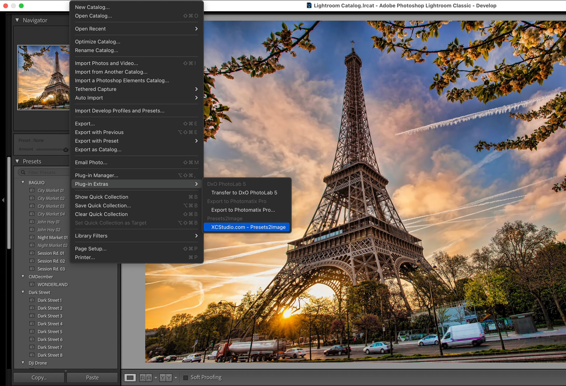Click the Reference view (R|A) icon
The height and width of the screenshot is (386, 566).
145,378
